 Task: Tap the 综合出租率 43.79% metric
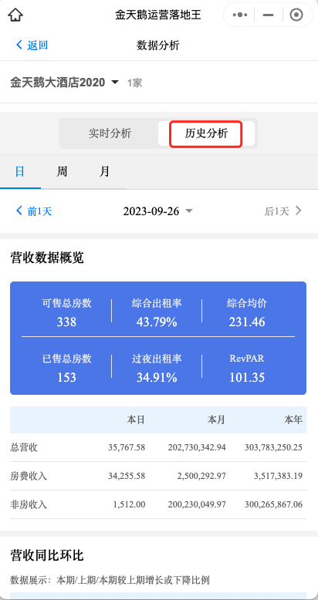pos(157,312)
